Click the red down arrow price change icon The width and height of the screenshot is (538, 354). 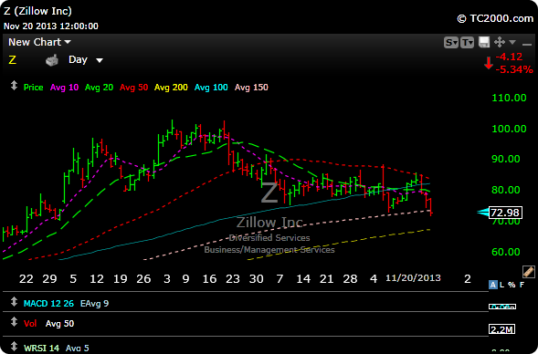(489, 63)
